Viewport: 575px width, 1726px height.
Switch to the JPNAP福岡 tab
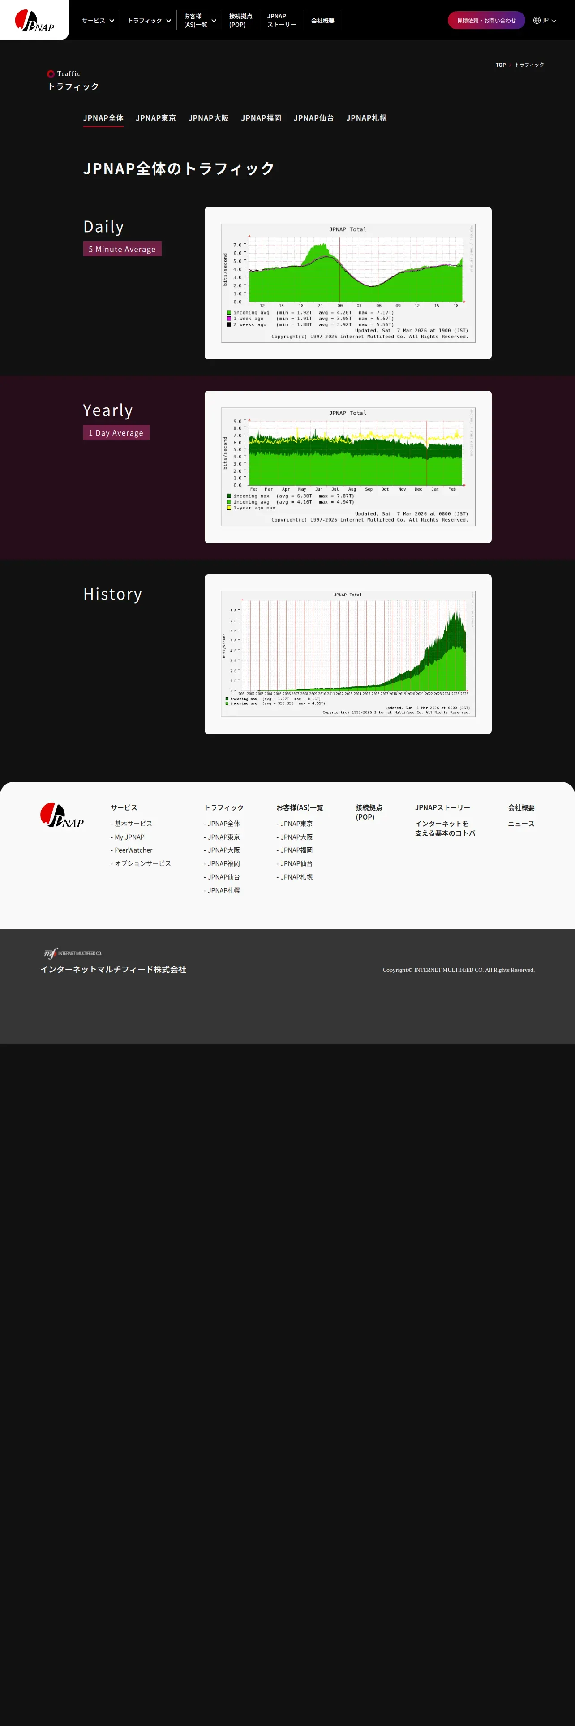click(261, 118)
